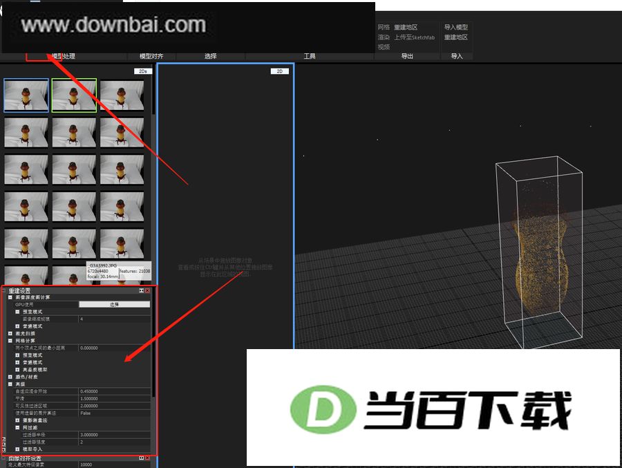This screenshot has width=622, height=468.
Task: Click 视频 in the export ribbon
Action: pyautogui.click(x=384, y=47)
